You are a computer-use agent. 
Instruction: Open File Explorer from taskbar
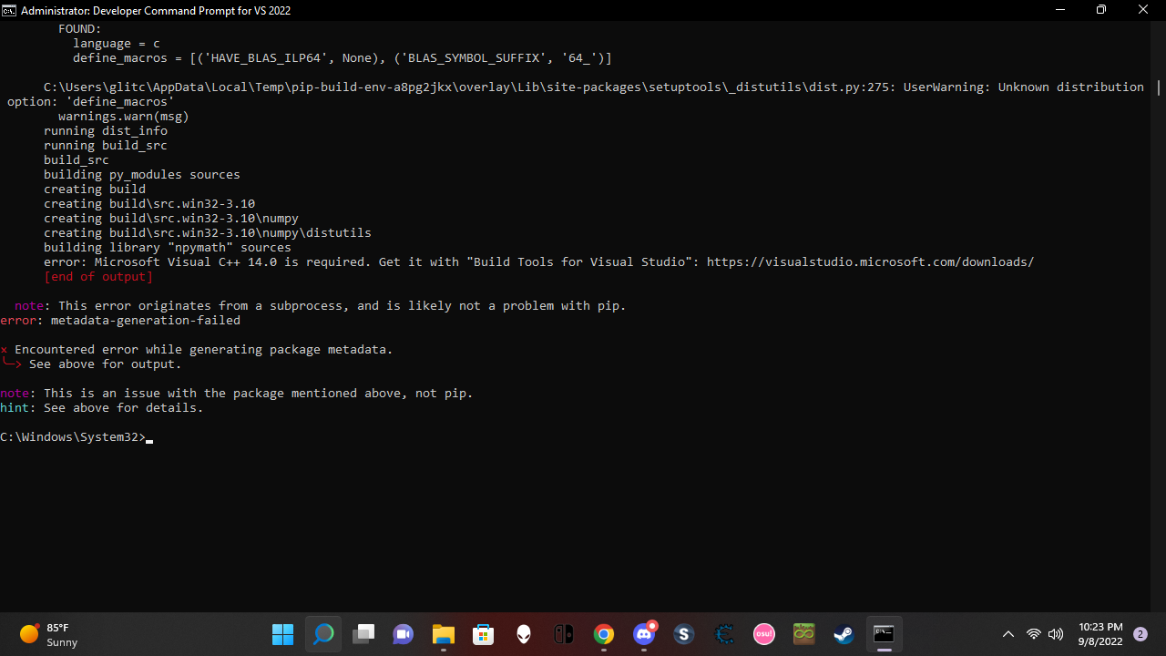pyautogui.click(x=444, y=634)
